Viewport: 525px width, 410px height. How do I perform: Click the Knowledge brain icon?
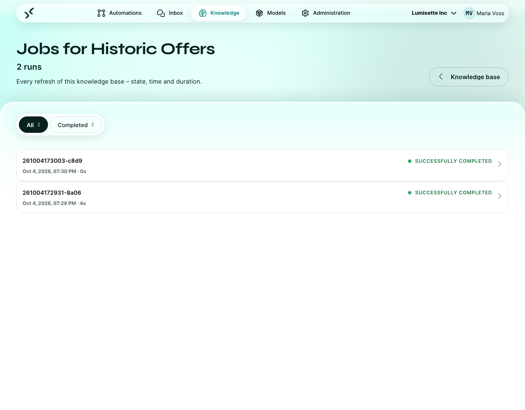[x=203, y=13]
